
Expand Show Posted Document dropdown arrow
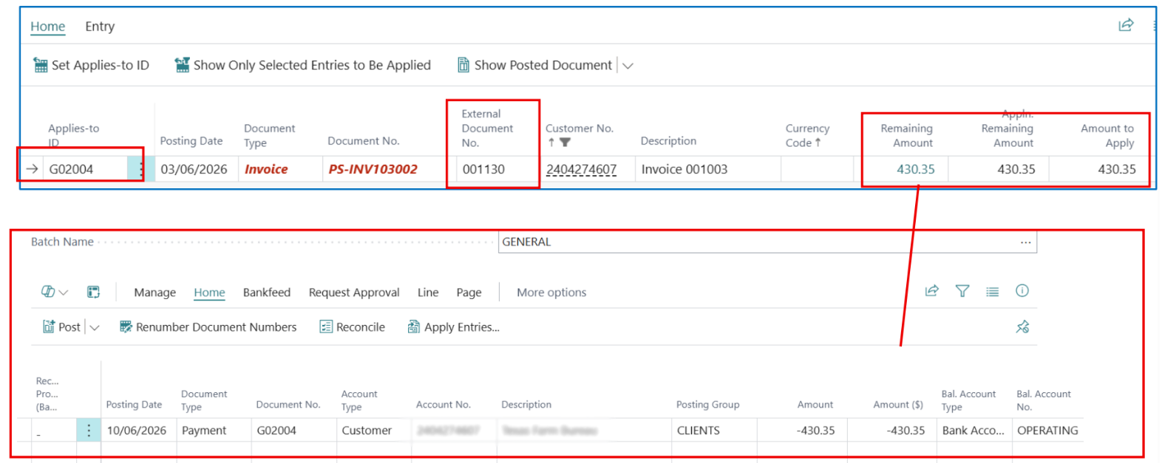628,66
